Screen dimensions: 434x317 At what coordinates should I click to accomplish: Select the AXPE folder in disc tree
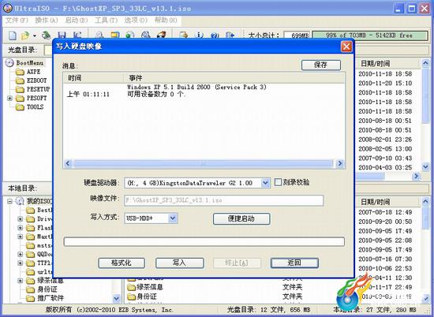click(28, 72)
